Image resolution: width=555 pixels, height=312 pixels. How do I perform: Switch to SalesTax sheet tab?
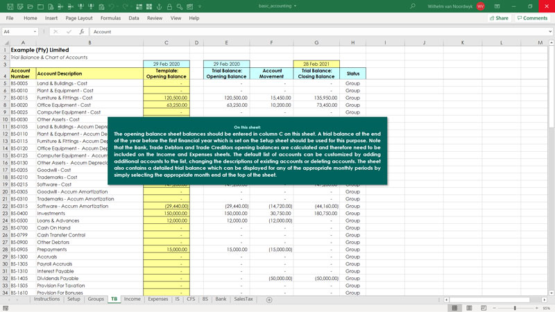point(244,300)
